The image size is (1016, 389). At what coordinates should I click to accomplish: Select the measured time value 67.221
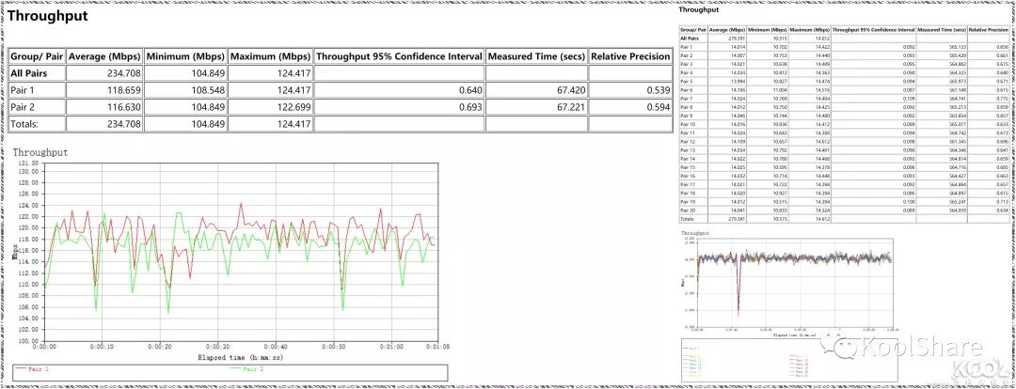(570, 107)
